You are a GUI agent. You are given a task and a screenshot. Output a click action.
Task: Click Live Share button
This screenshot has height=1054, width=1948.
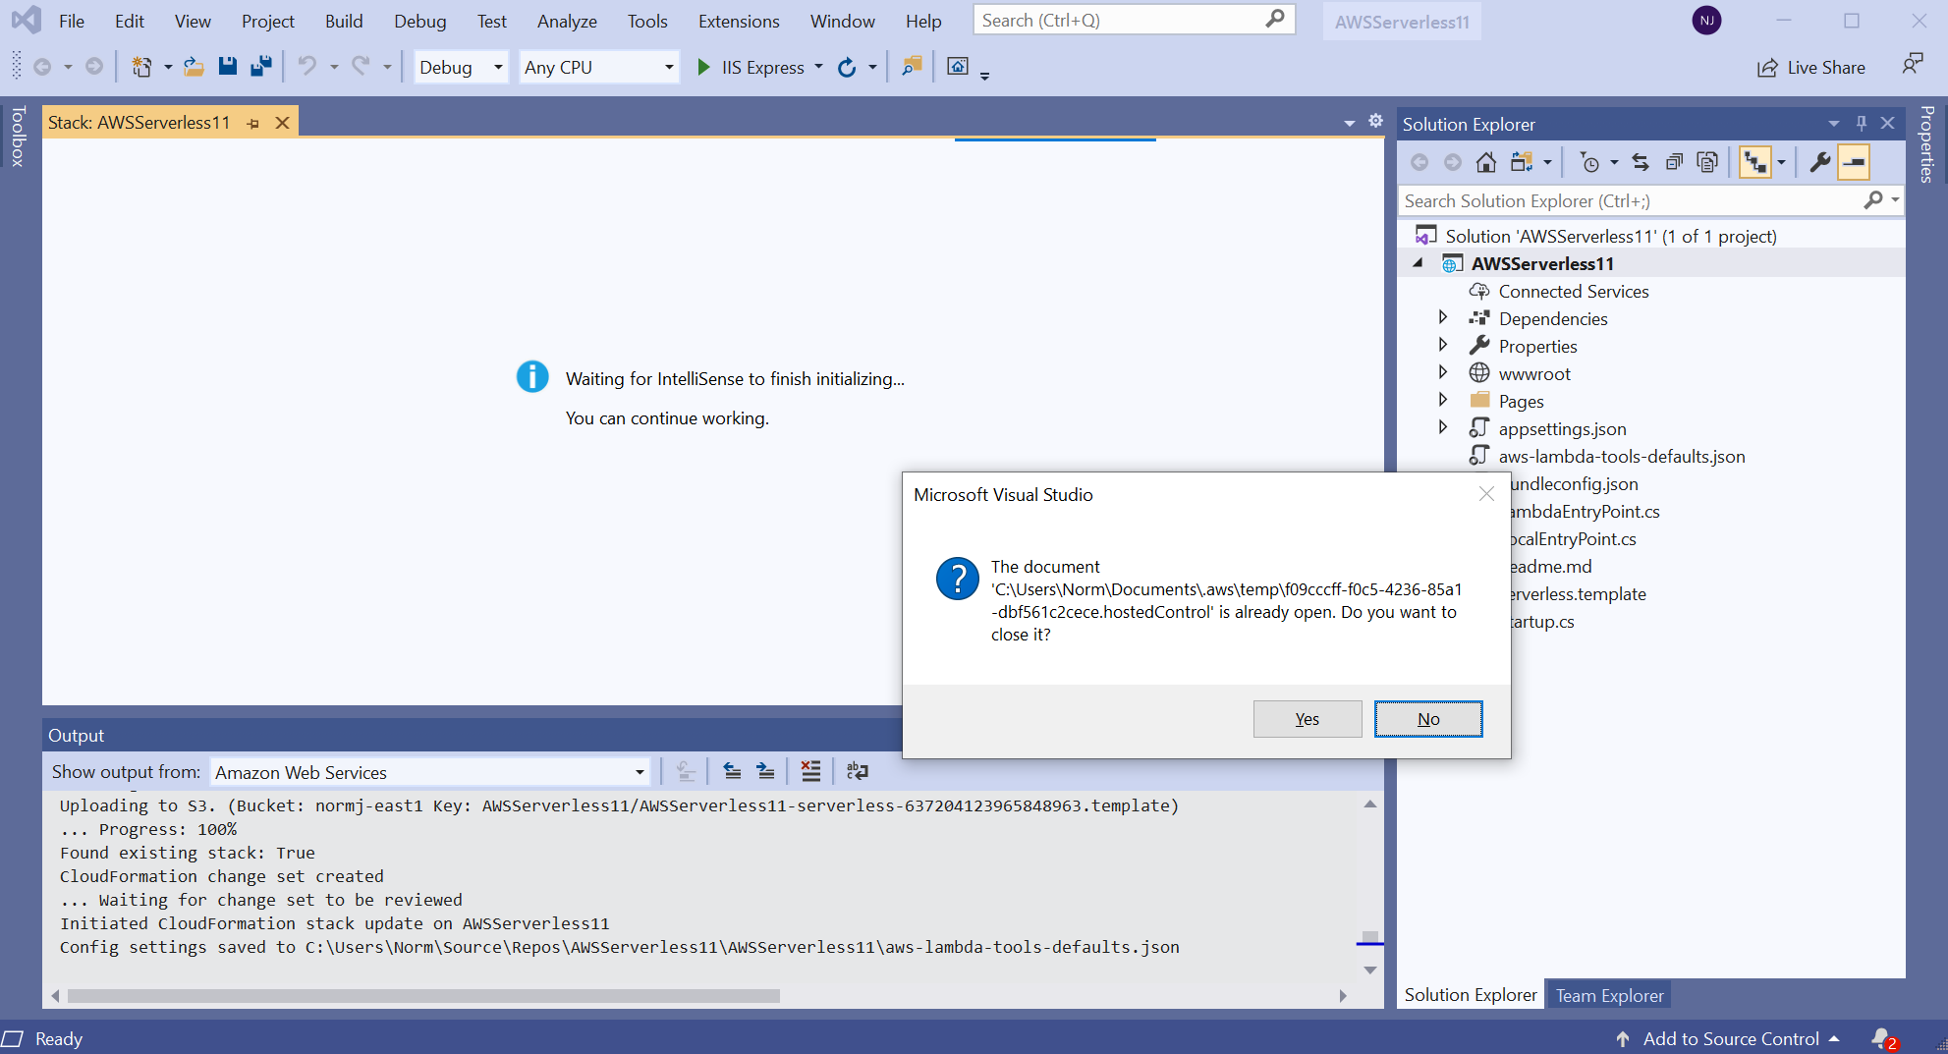[1810, 67]
